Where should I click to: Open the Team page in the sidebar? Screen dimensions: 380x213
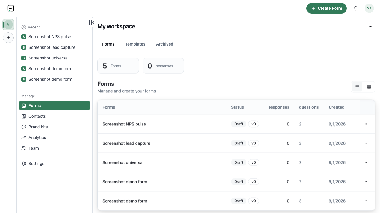tap(54, 148)
